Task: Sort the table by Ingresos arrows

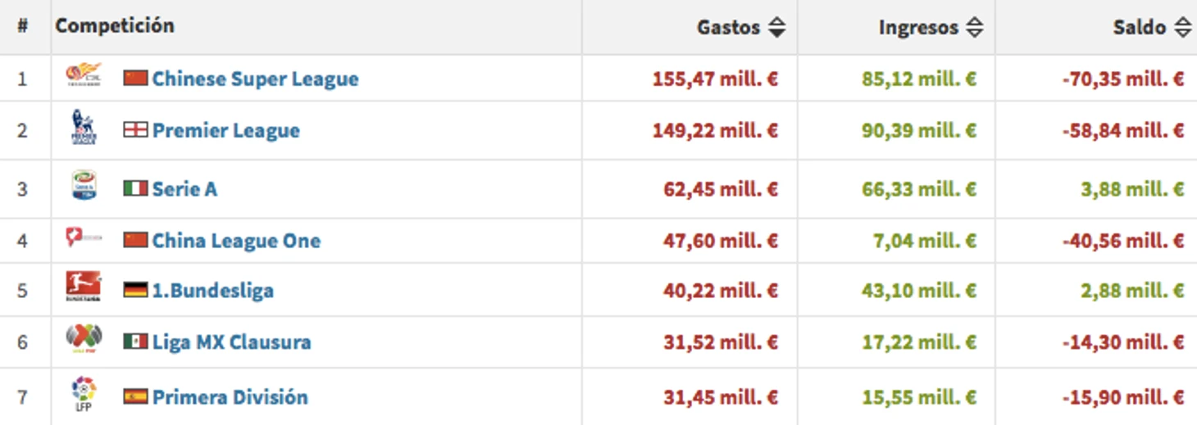Action: (974, 28)
